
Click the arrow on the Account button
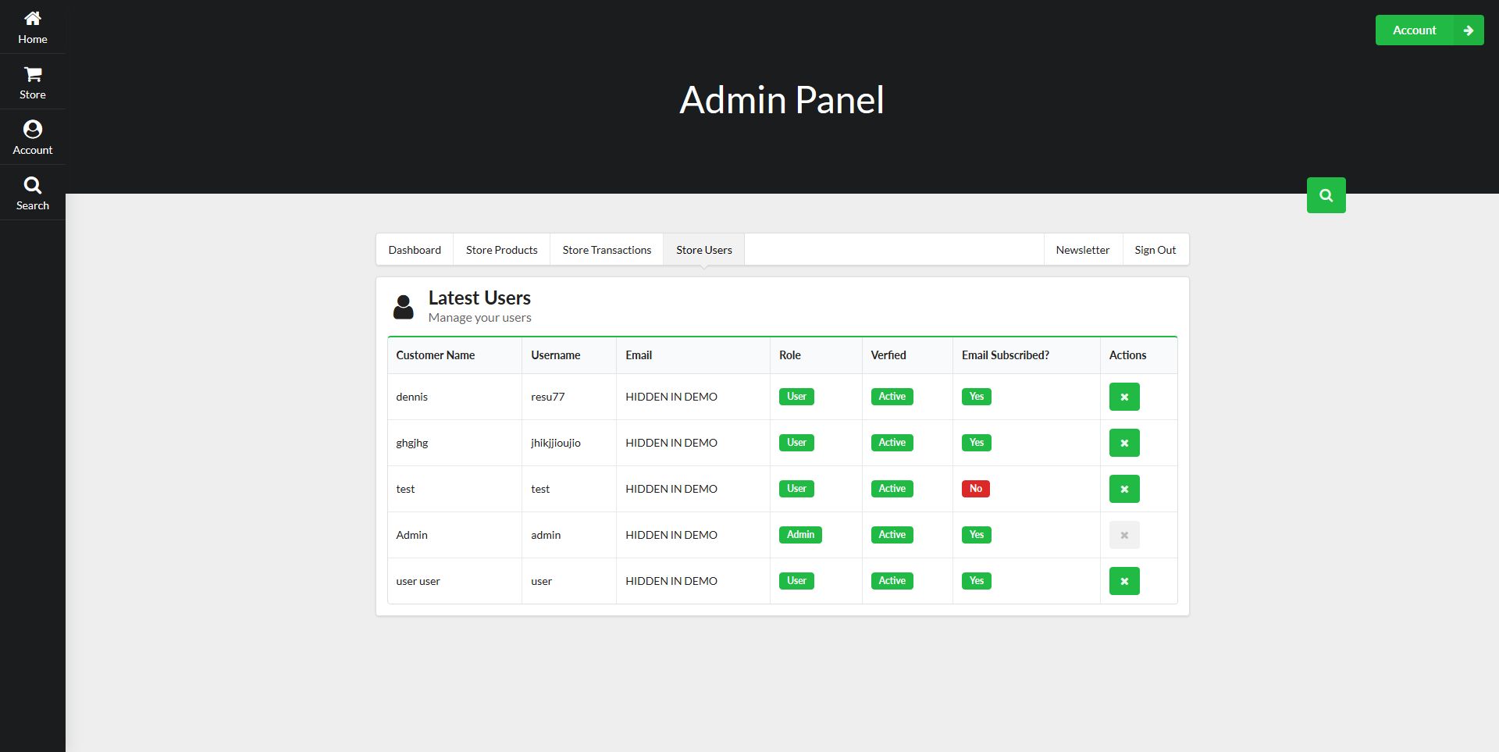1468,30
